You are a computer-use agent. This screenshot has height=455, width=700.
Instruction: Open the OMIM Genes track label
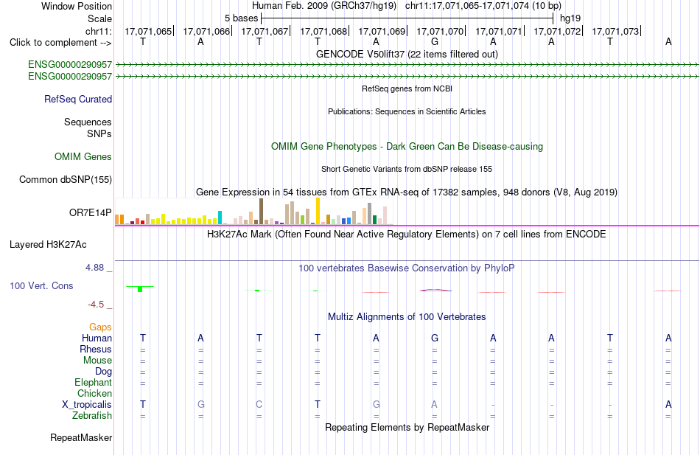pyautogui.click(x=83, y=157)
